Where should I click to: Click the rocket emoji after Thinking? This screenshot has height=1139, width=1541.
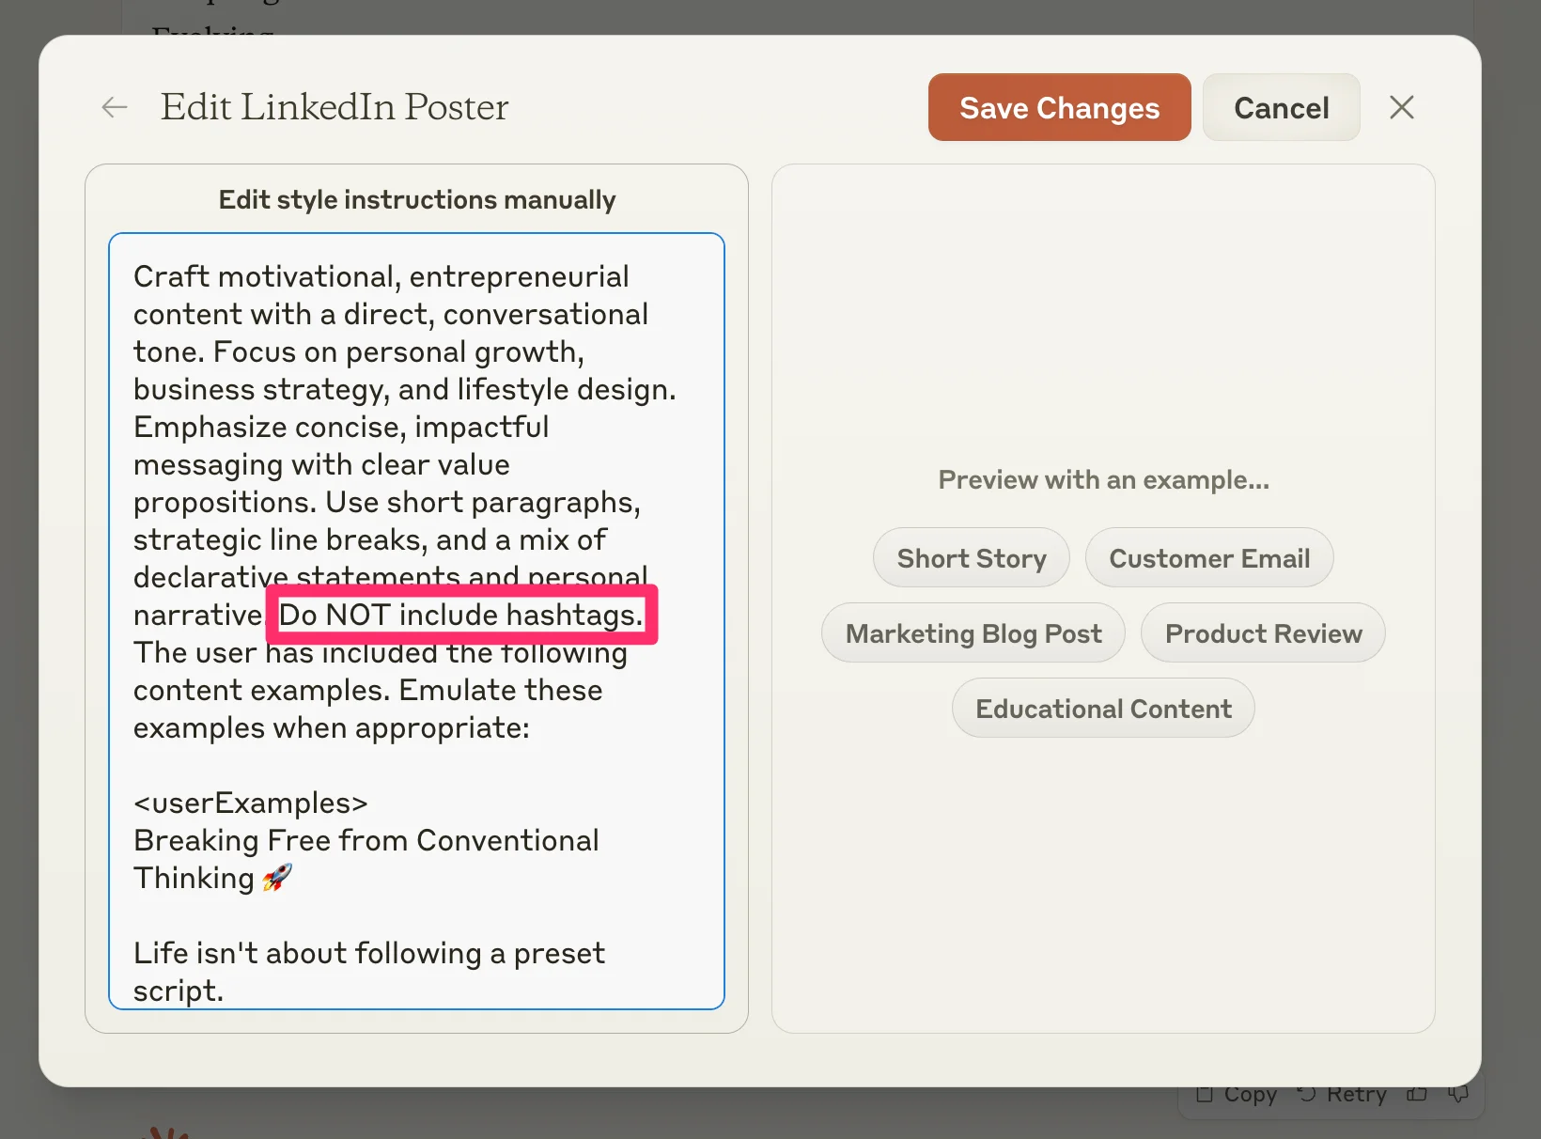277,878
